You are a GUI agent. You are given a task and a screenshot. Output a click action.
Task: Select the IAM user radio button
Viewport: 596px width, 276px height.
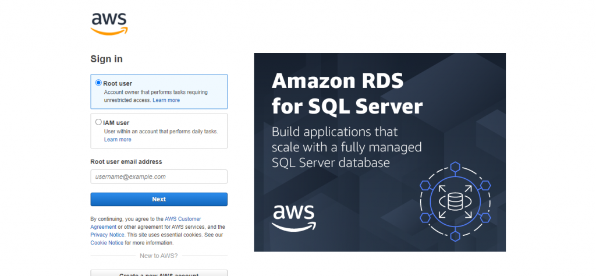click(x=98, y=122)
